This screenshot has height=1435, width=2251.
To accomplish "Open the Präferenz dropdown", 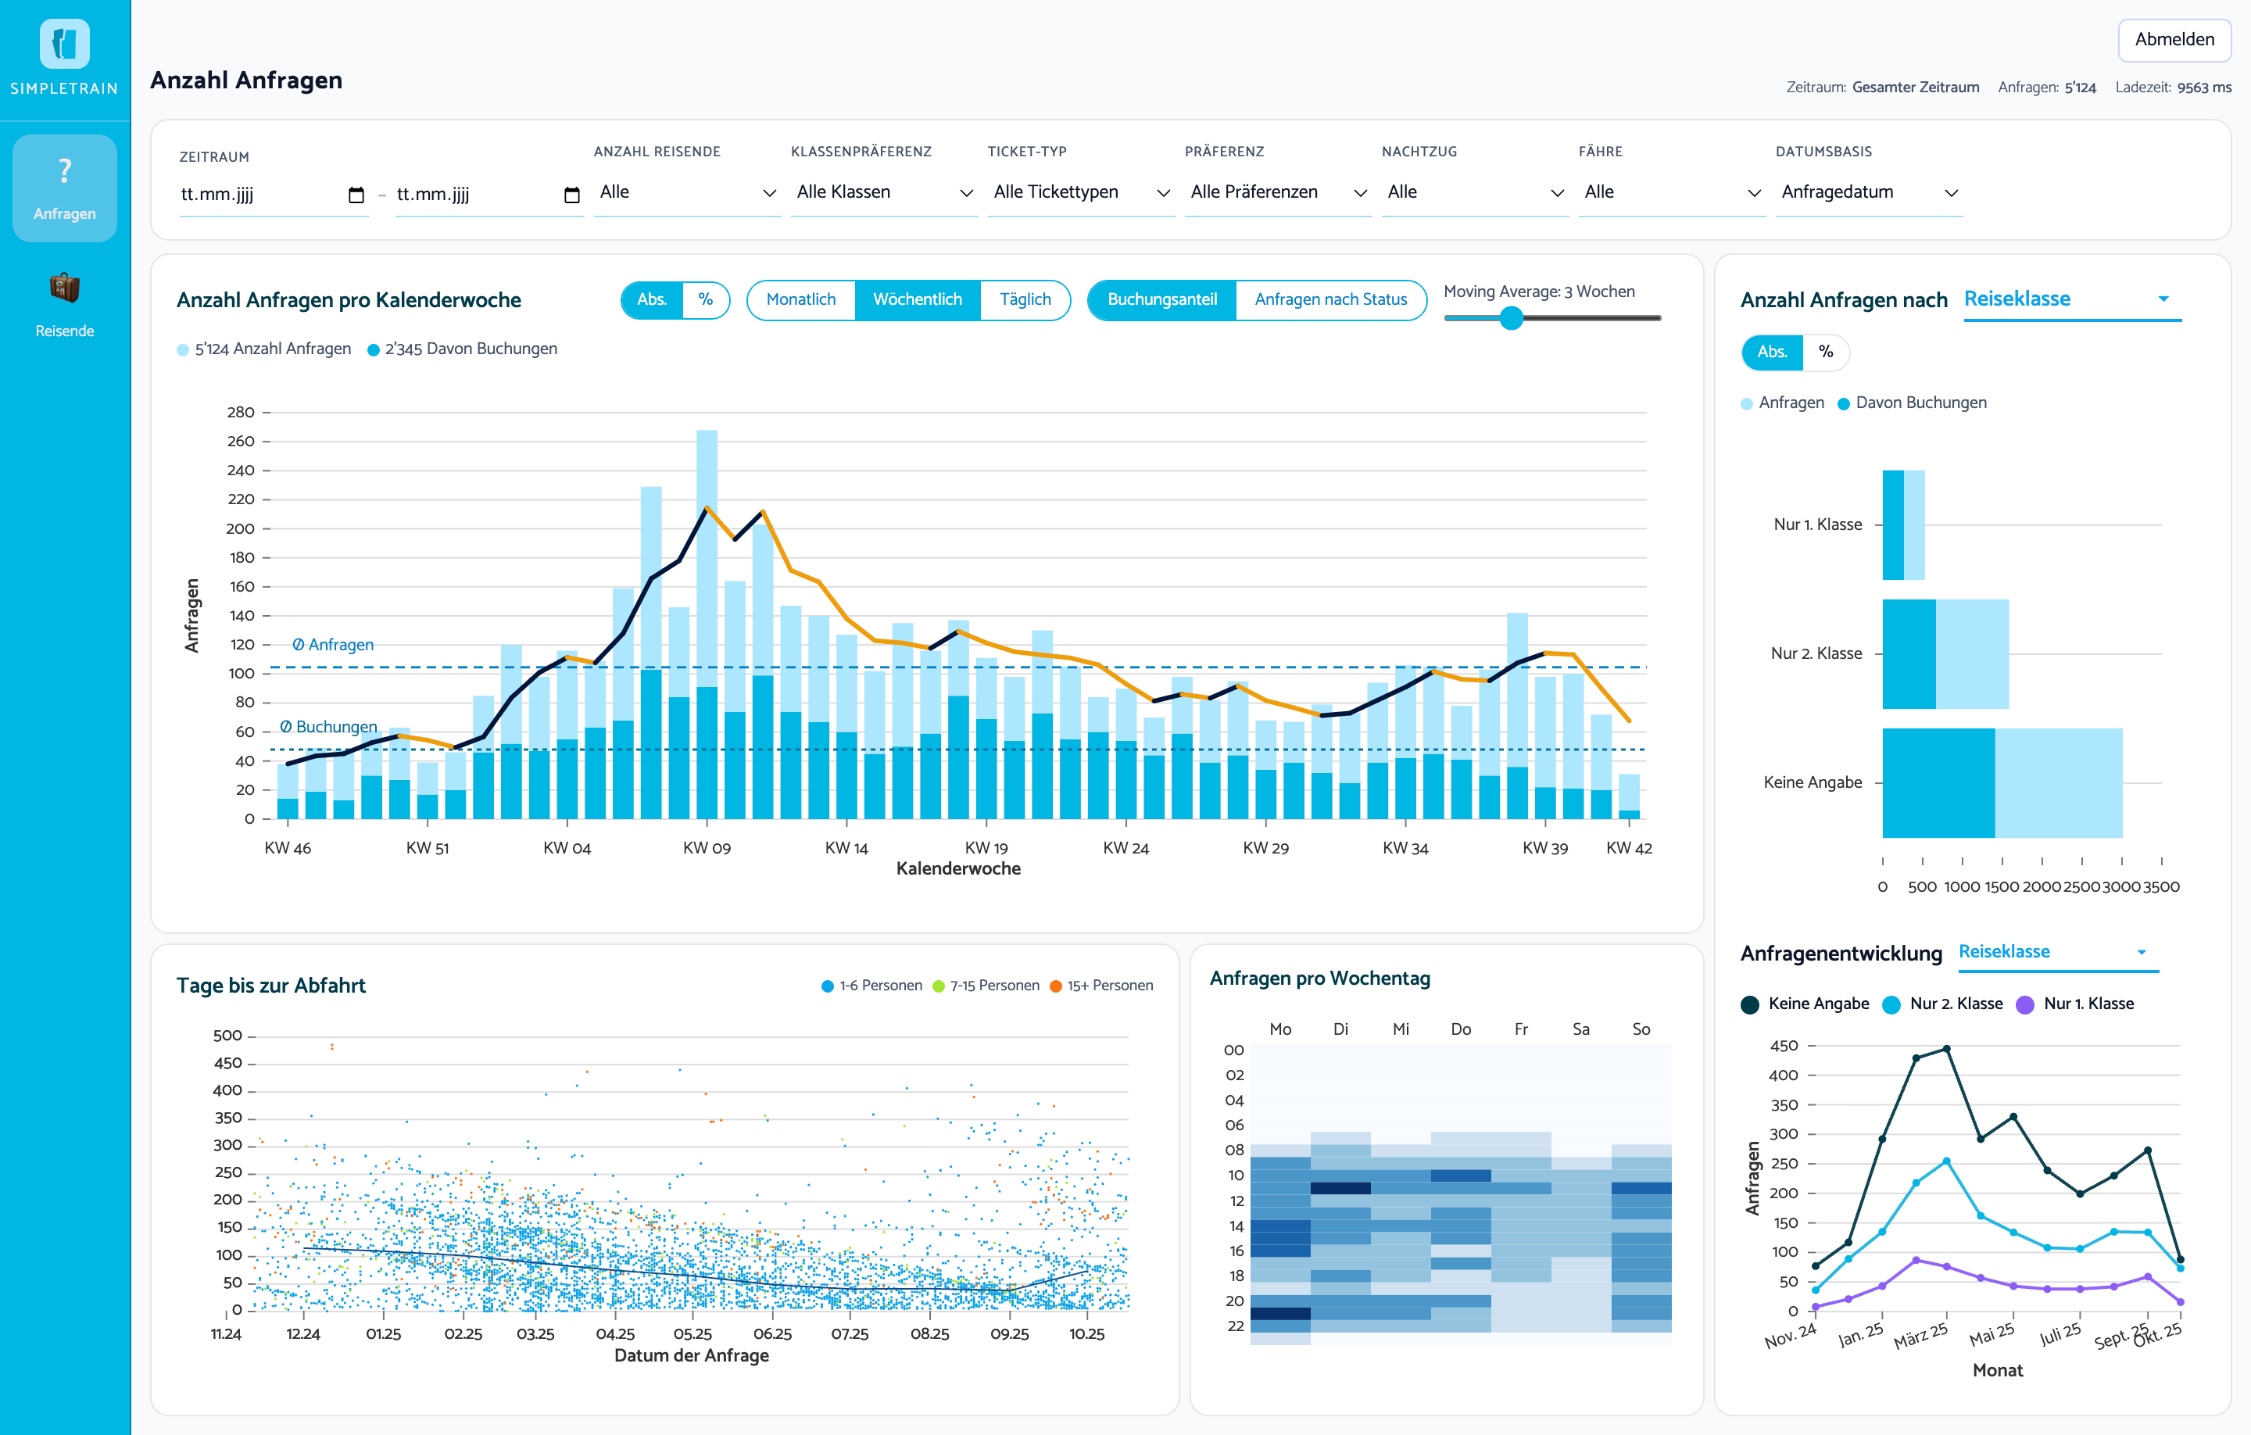I will (1278, 192).
